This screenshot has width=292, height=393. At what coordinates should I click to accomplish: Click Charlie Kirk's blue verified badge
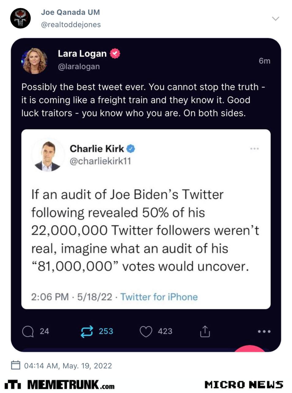pos(131,149)
